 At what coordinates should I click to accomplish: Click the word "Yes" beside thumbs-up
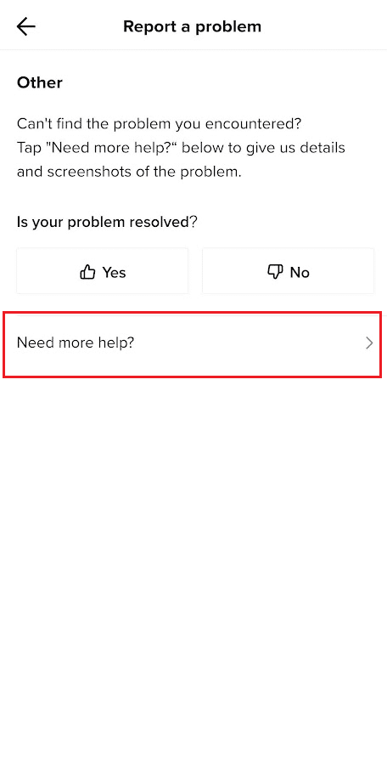click(114, 273)
